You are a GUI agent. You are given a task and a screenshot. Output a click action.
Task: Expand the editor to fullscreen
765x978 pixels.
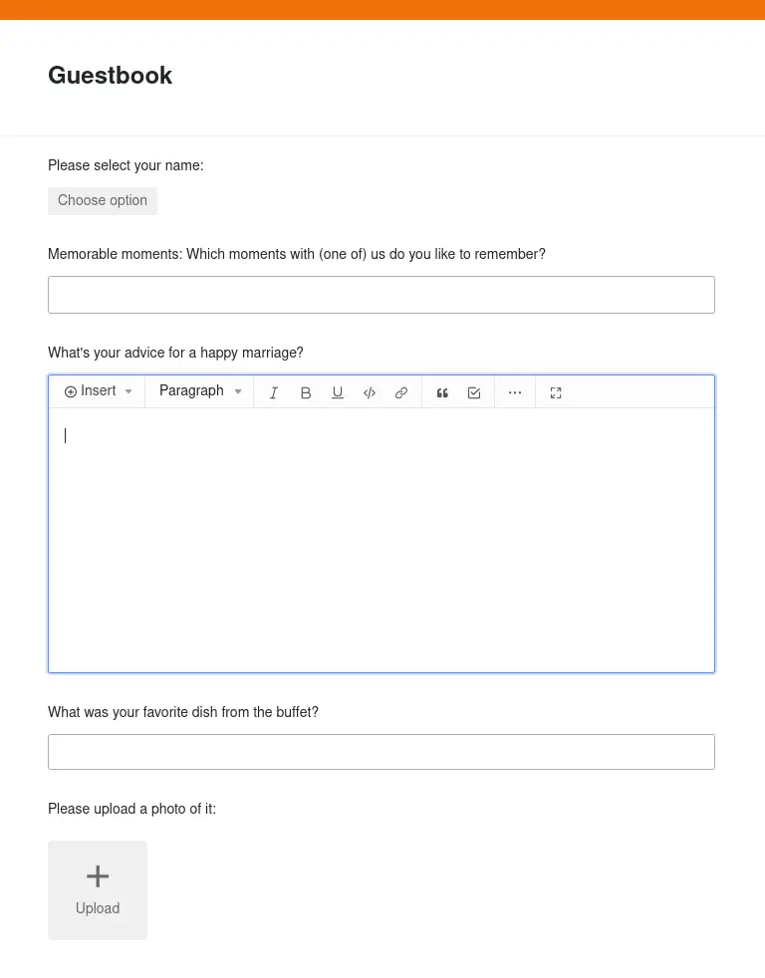pyautogui.click(x=556, y=393)
